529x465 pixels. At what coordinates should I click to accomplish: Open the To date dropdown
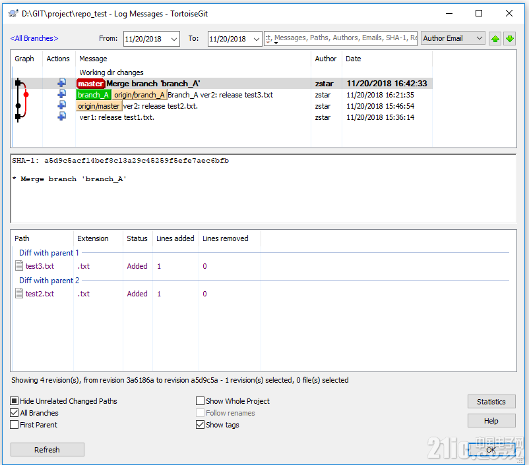[x=257, y=39]
